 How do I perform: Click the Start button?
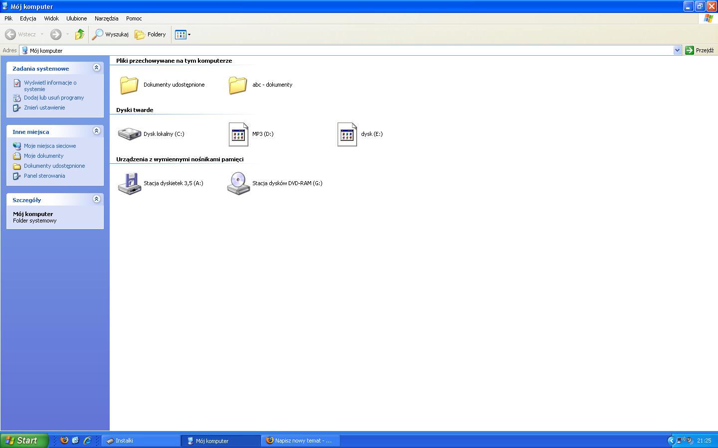click(24, 441)
